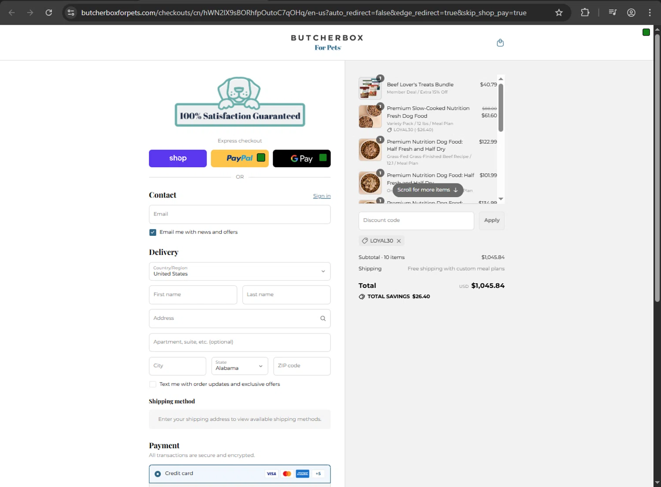Screen dimensions: 661x487
Task: Click the American Express logo
Action: (x=302, y=474)
